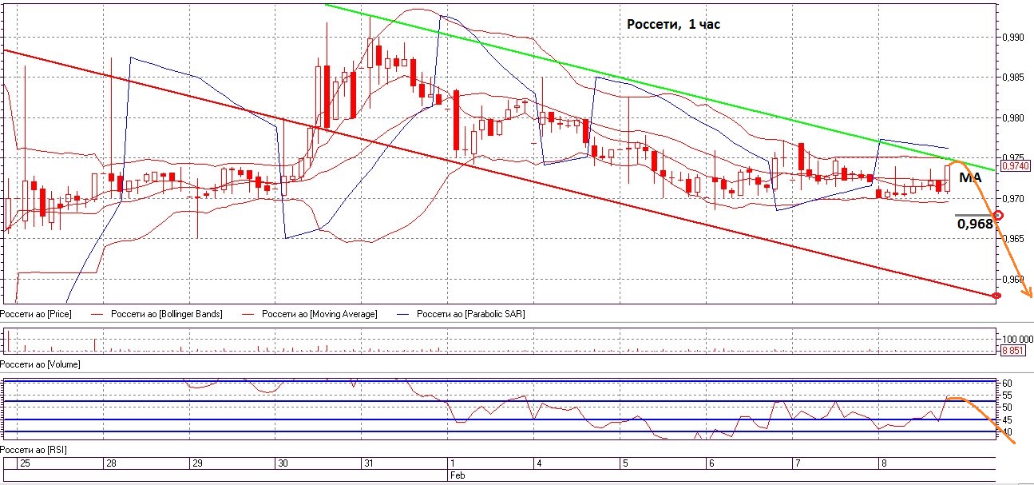Viewport: 1034px width, 485px height.
Task: Click the RSI axis label 50
Action: (x=1008, y=407)
